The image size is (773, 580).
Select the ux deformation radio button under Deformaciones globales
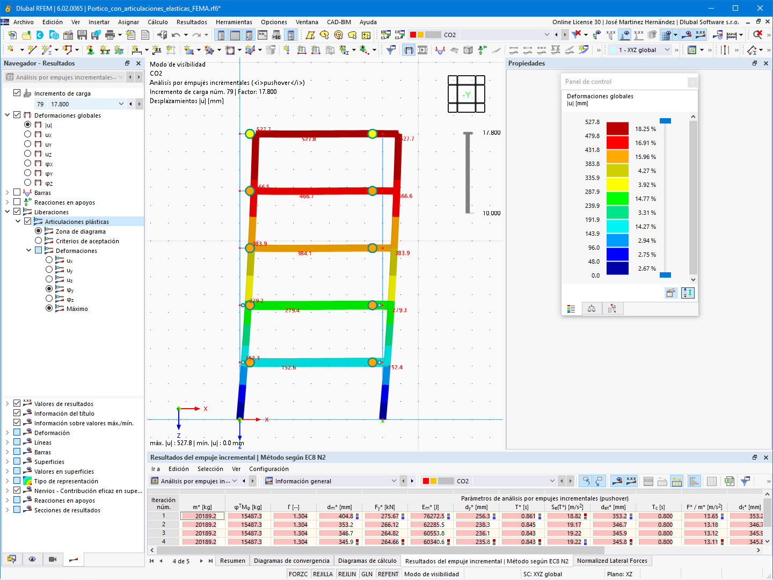click(x=28, y=134)
